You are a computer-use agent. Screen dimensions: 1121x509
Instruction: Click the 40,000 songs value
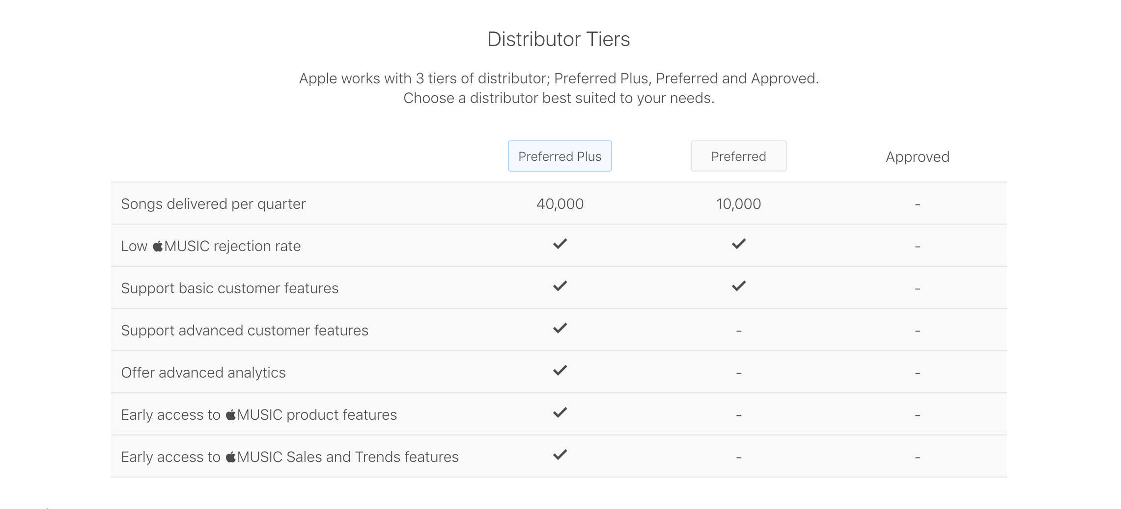coord(560,204)
